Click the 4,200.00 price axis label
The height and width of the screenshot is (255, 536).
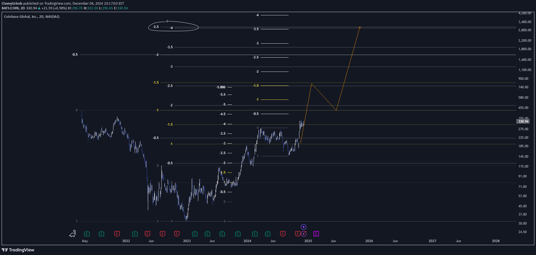(524, 13)
